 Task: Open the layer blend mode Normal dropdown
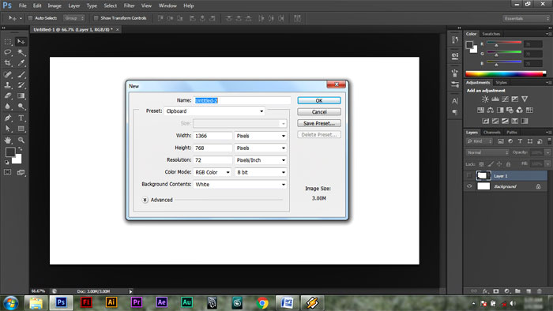tap(487, 152)
